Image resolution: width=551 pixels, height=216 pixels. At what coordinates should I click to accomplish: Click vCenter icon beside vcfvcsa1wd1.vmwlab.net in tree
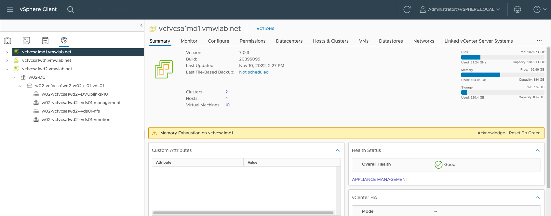pos(17,60)
